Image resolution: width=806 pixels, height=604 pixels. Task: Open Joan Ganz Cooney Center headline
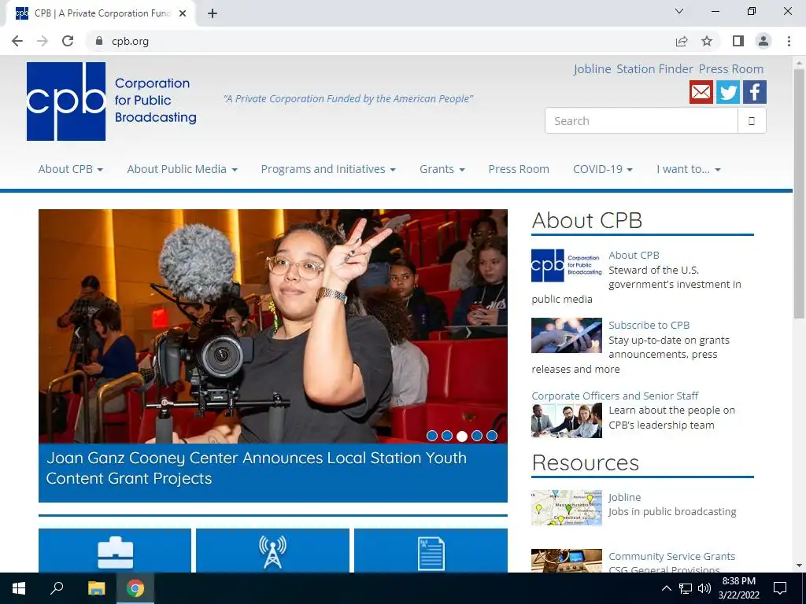(256, 468)
